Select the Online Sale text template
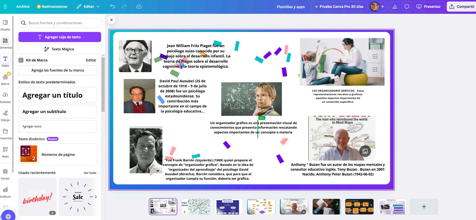The image size is (476, 220). click(x=78, y=197)
